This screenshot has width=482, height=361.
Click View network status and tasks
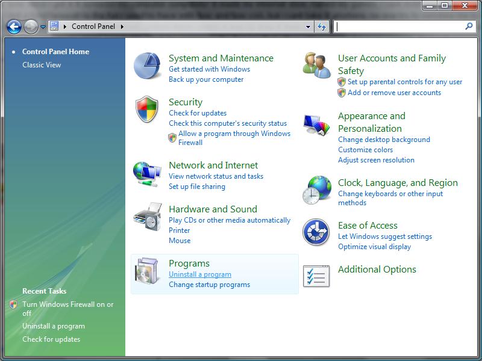(x=216, y=176)
